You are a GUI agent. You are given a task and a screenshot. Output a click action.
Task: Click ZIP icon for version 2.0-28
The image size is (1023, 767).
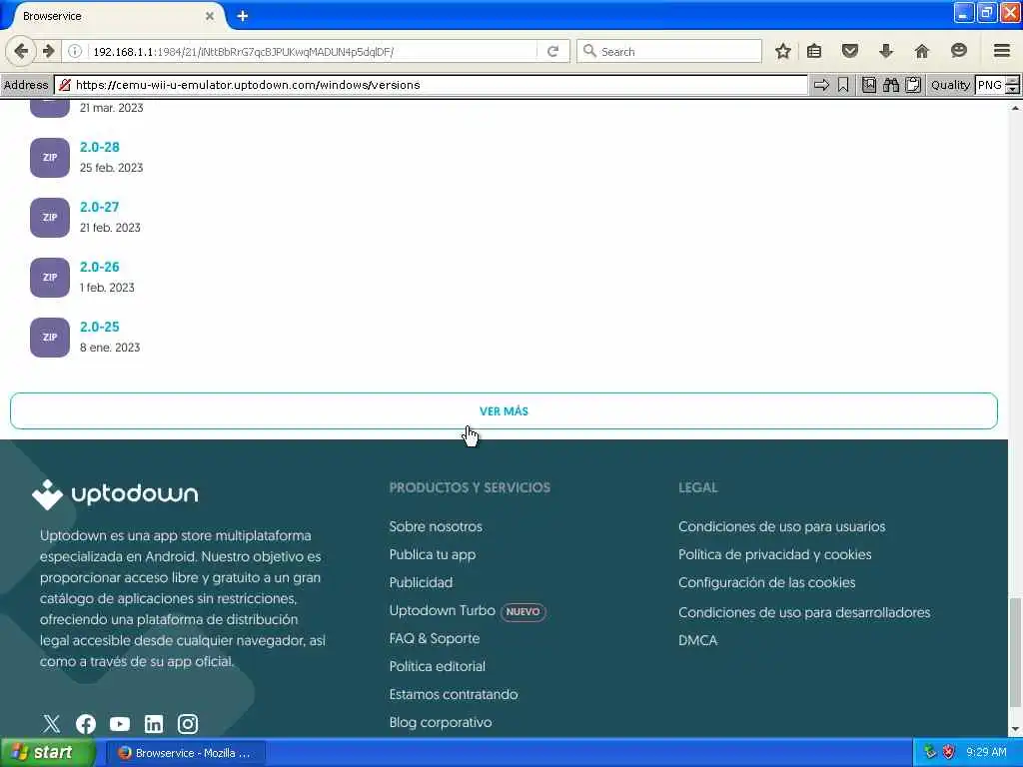50,157
